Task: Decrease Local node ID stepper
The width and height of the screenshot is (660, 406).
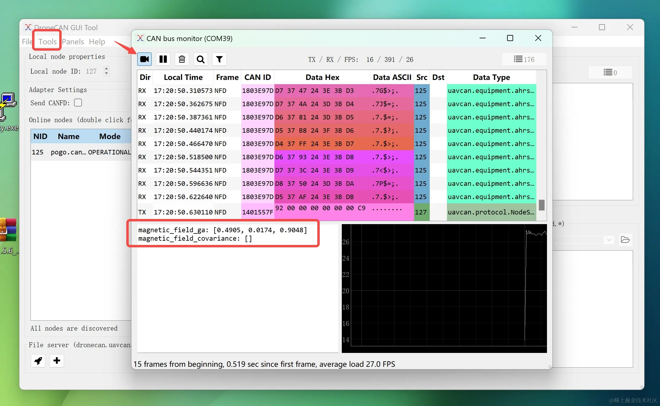Action: pyautogui.click(x=106, y=74)
